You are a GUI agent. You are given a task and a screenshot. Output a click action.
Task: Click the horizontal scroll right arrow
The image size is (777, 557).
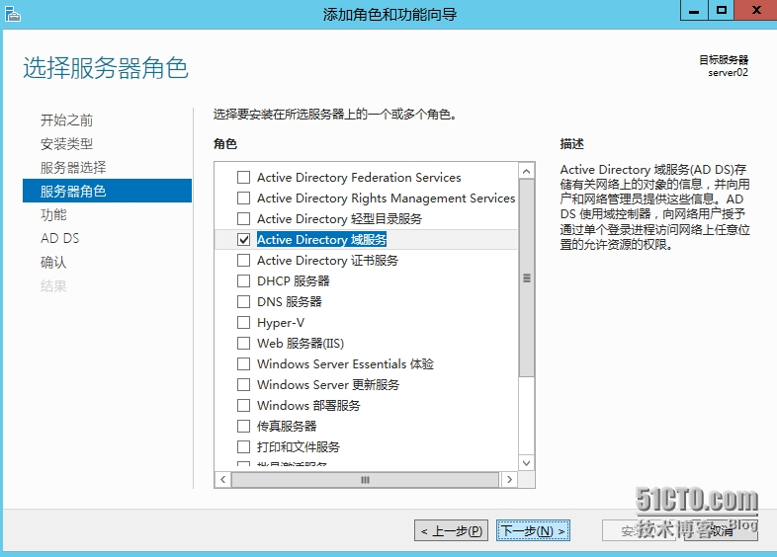[x=509, y=479]
